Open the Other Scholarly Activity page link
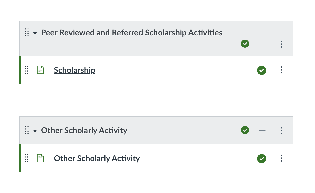 (x=97, y=158)
